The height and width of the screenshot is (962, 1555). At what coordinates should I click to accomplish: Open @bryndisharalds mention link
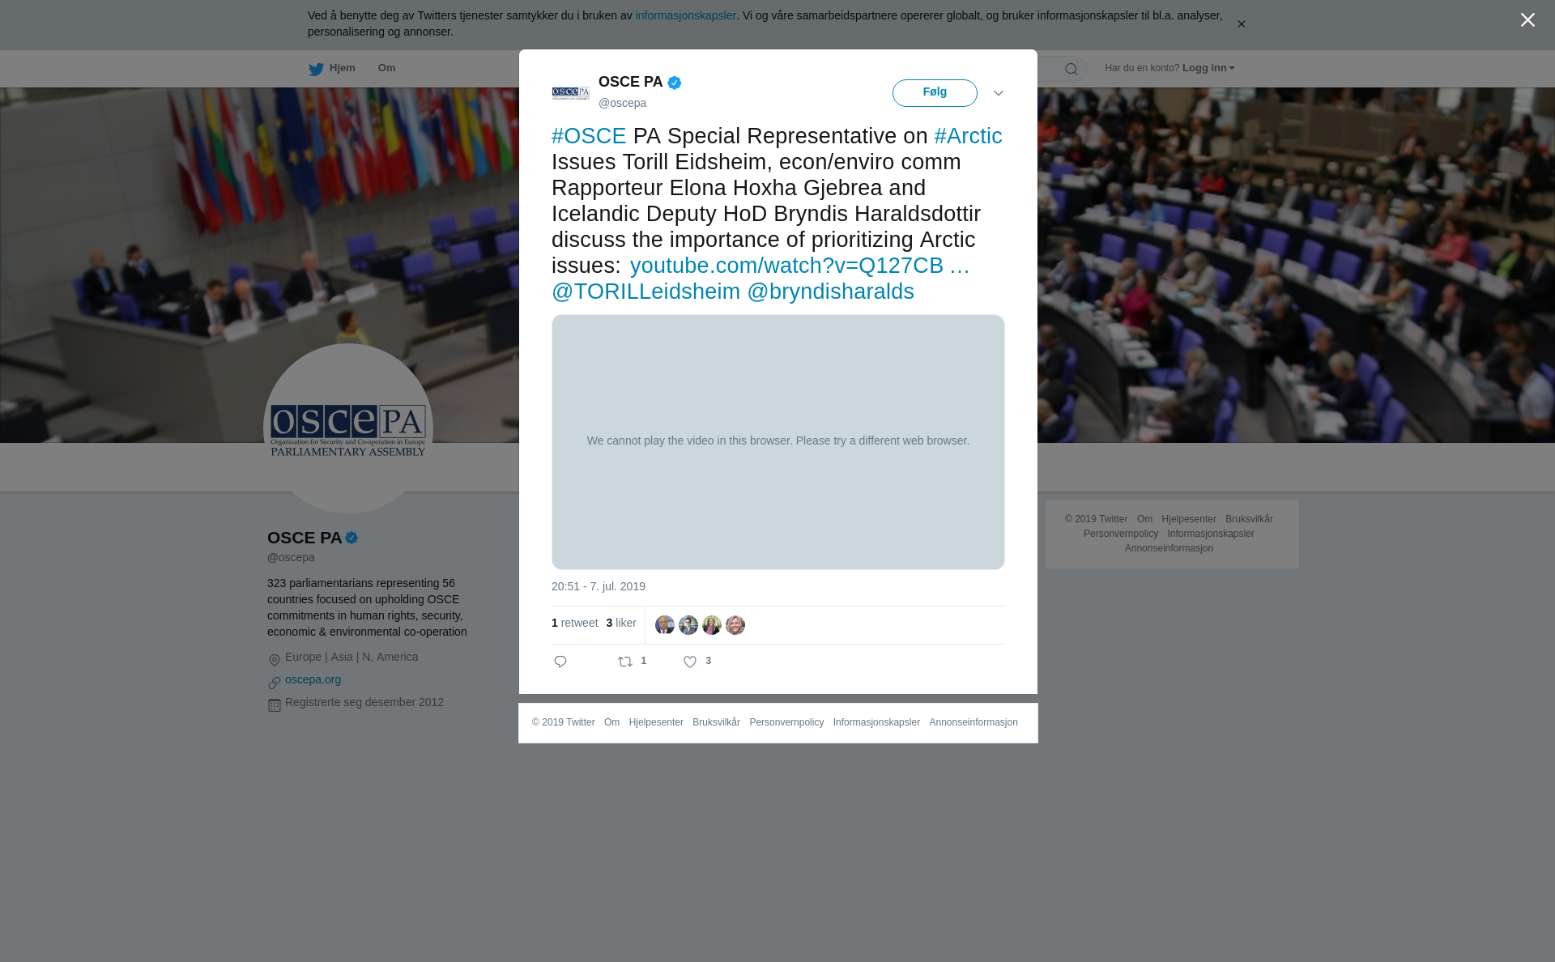[x=830, y=292]
